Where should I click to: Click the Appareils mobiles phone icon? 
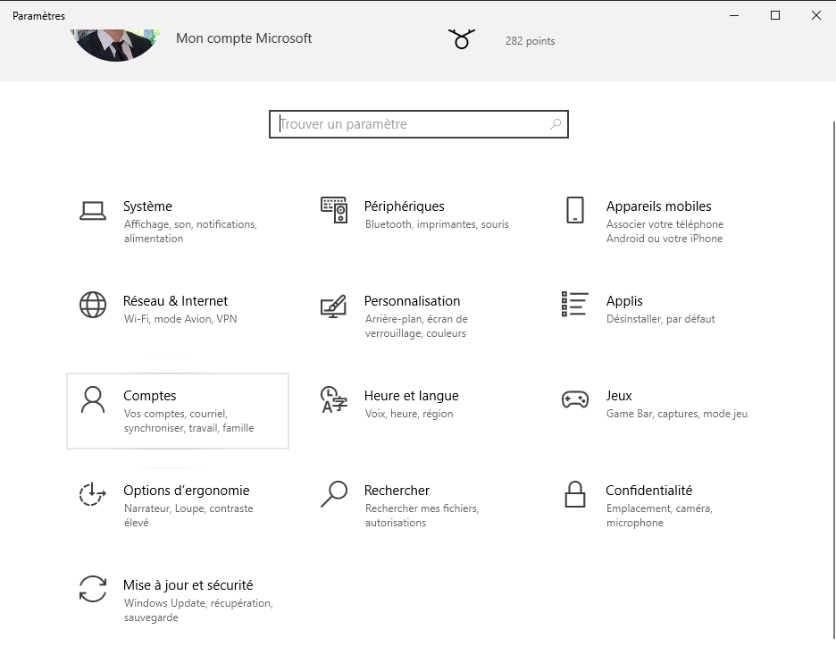[575, 211]
